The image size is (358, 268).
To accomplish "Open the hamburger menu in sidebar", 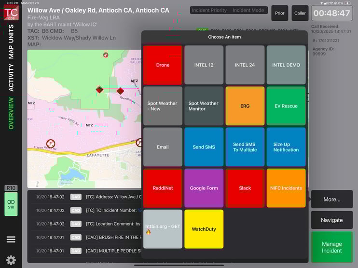I will [11, 240].
